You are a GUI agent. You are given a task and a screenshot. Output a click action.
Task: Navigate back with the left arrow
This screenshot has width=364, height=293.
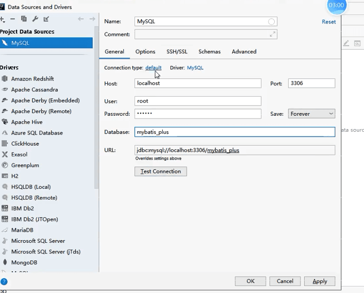(x=81, y=19)
